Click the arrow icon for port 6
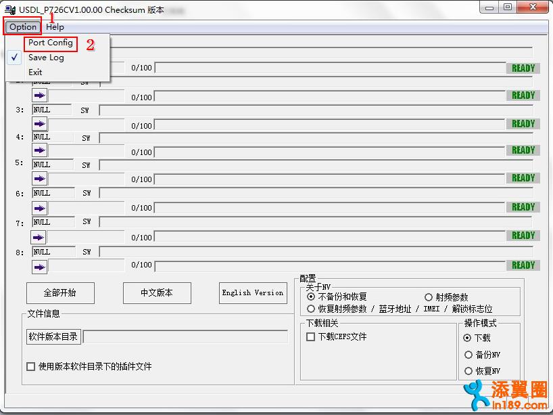This screenshot has width=553, height=415. tap(40, 207)
